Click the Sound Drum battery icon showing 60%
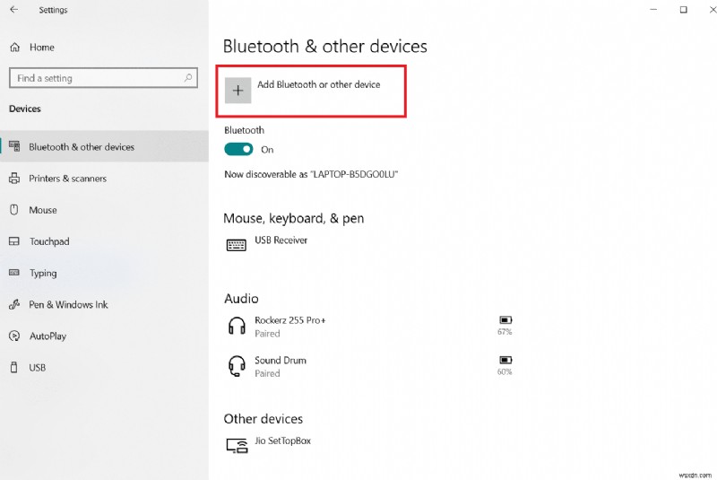This screenshot has width=717, height=480. [x=505, y=360]
